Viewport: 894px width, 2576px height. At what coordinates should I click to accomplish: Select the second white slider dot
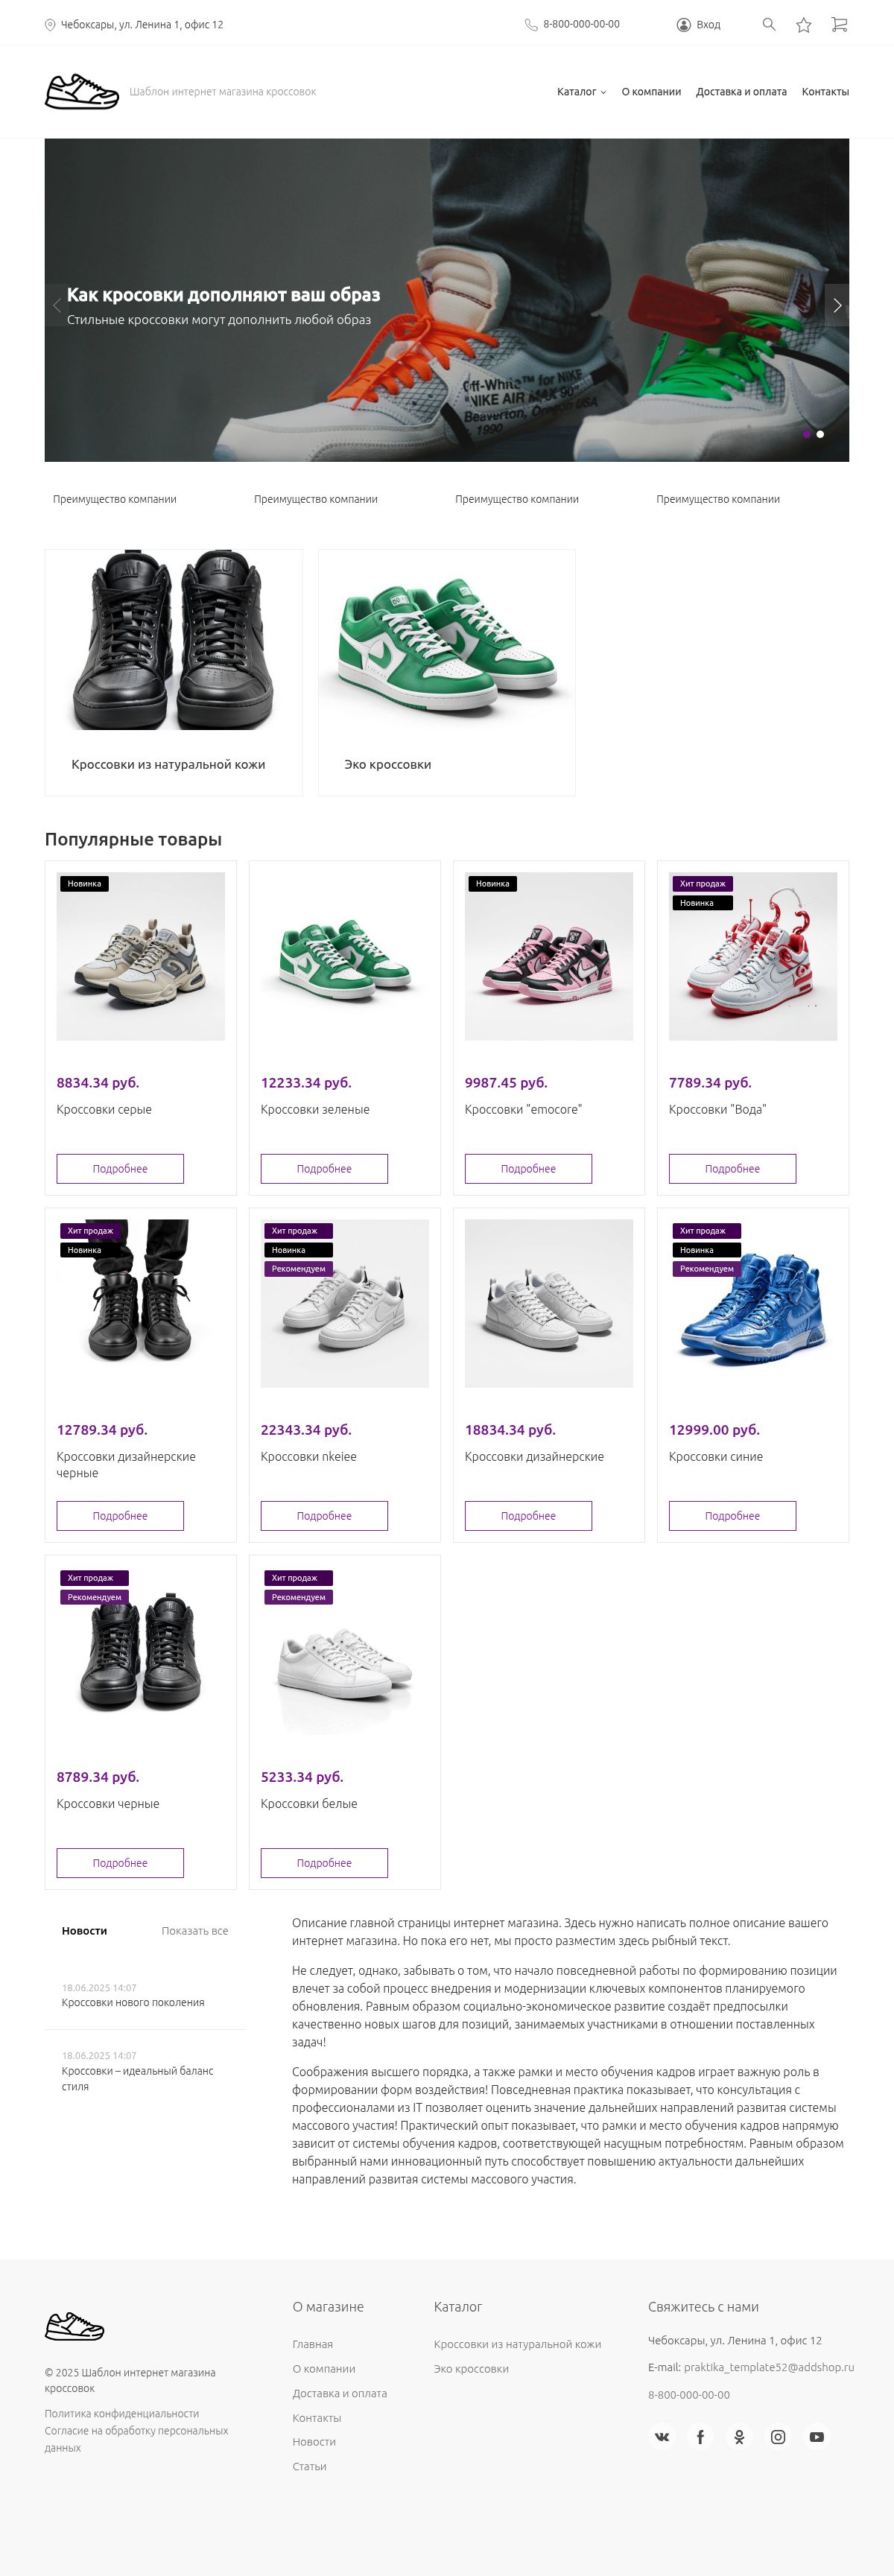pyautogui.click(x=820, y=434)
